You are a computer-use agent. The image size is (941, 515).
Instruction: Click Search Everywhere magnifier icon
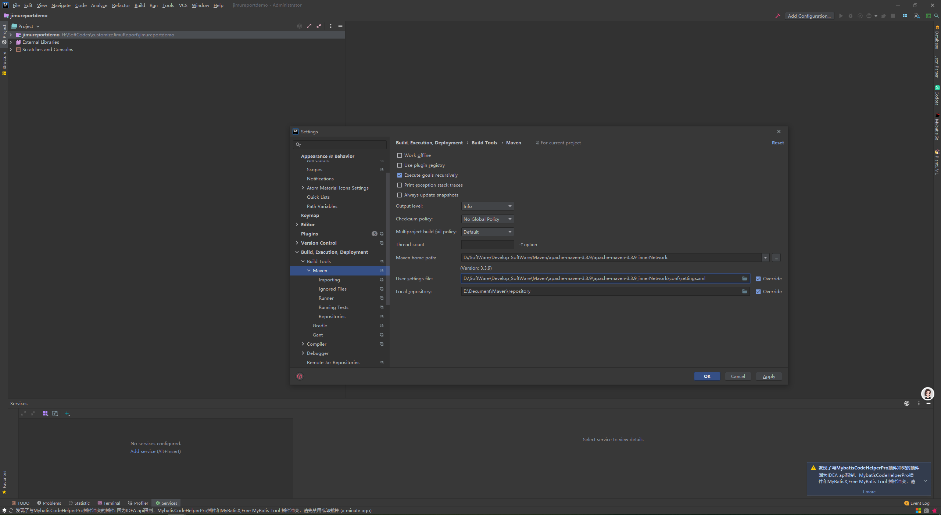[x=936, y=16]
